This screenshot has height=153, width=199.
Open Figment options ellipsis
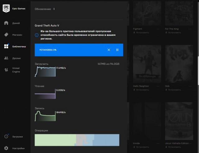tap(158, 29)
